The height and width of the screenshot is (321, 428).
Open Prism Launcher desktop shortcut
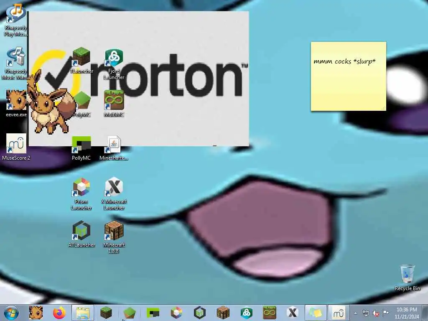pos(81,194)
